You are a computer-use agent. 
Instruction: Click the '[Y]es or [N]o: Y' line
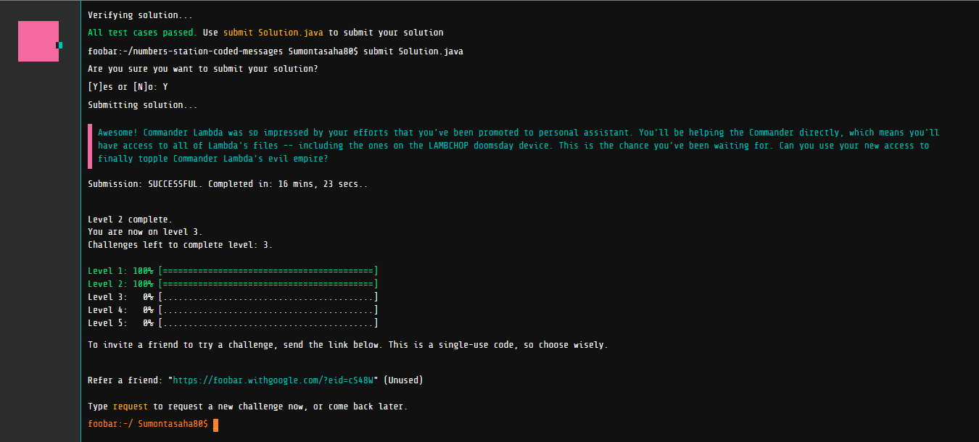128,87
